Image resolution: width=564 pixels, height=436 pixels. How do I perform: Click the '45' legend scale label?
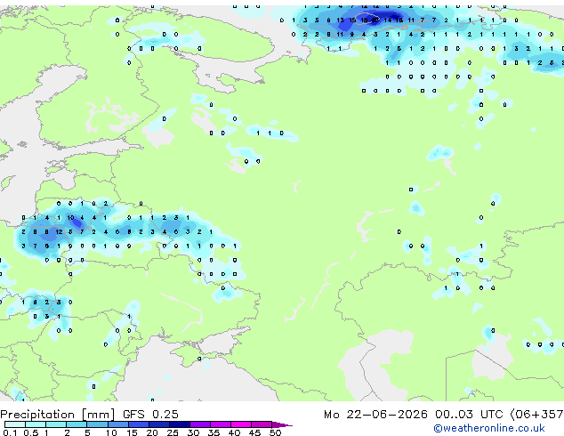(x=254, y=432)
